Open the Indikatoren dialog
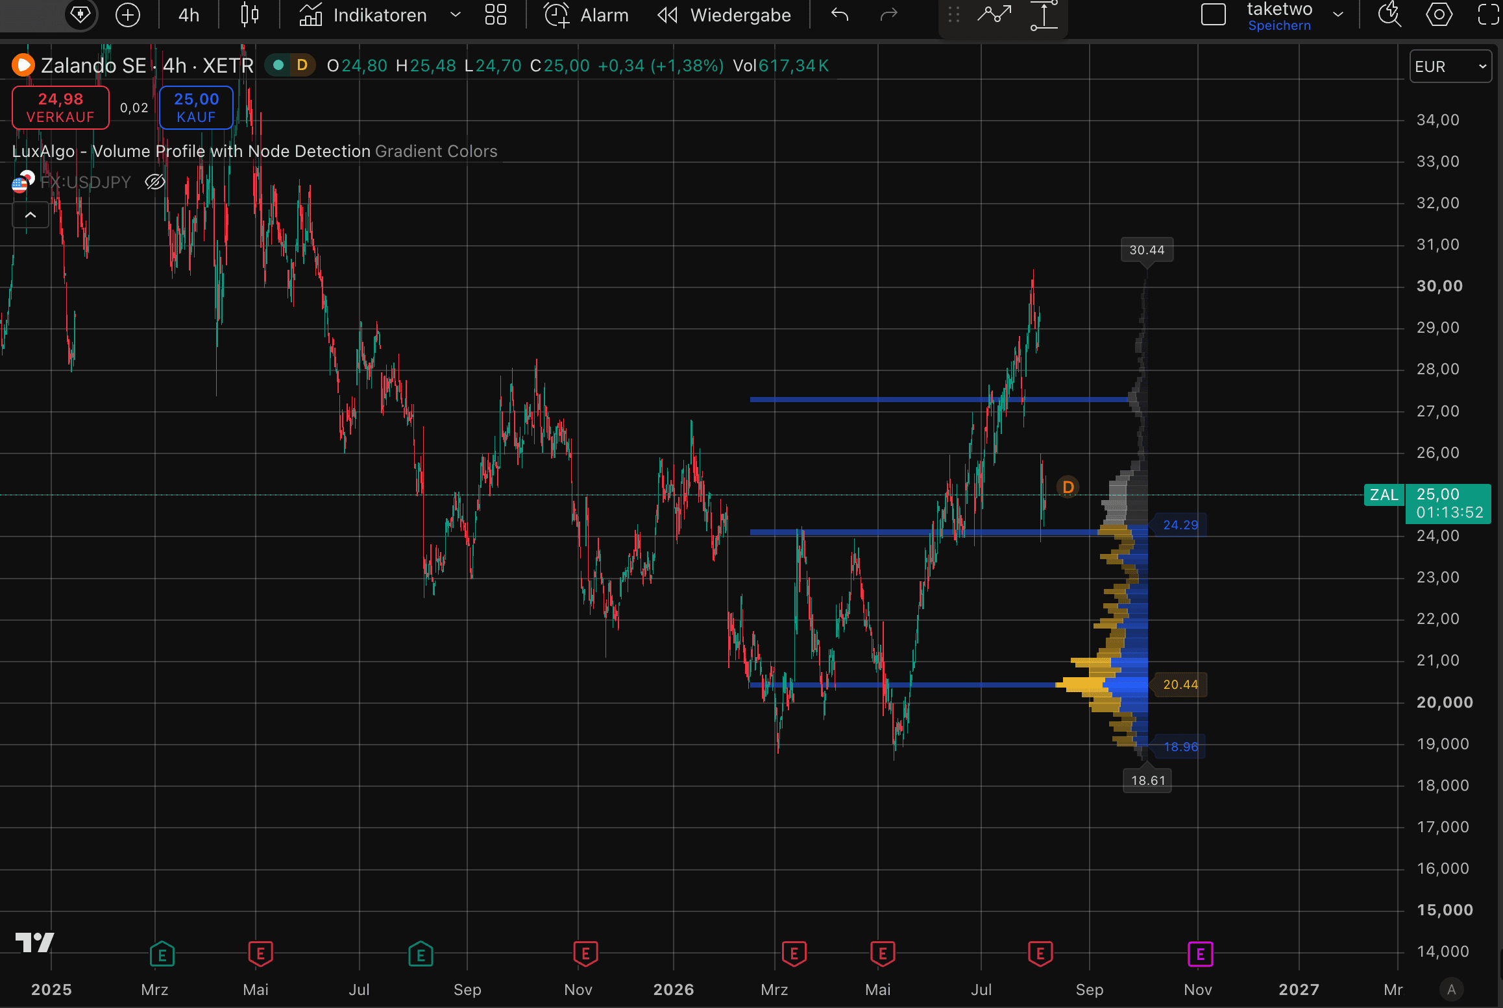 pos(363,15)
